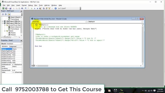
Task: Click the Run Sub play icon
Action: point(32,8)
